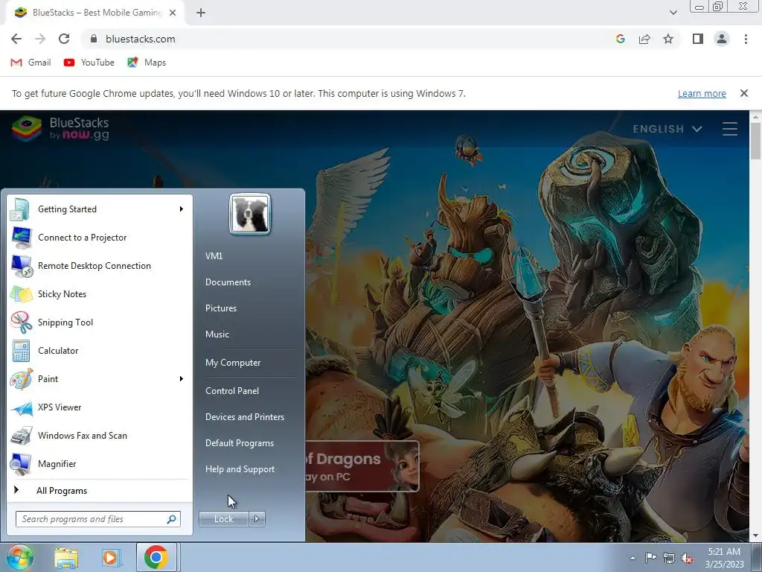Open YouTube bookmark
This screenshot has width=762, height=572.
pos(89,63)
